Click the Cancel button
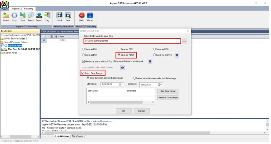 (142, 111)
